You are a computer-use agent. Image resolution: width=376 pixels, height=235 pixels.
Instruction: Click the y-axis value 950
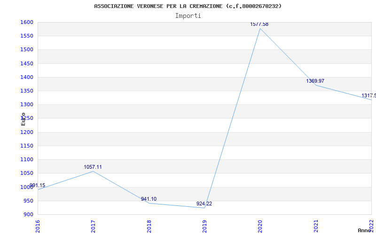tap(28, 201)
